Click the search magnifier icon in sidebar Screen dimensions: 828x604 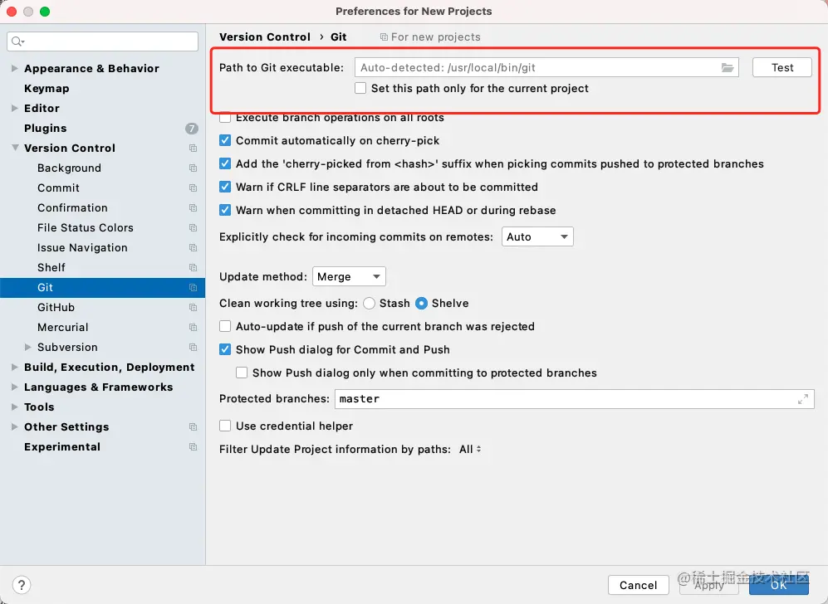18,41
